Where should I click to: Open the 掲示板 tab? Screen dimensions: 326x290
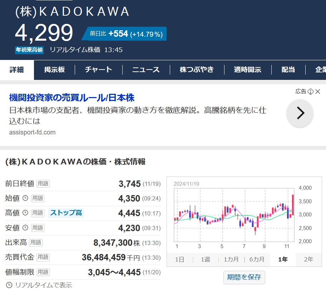point(54,70)
